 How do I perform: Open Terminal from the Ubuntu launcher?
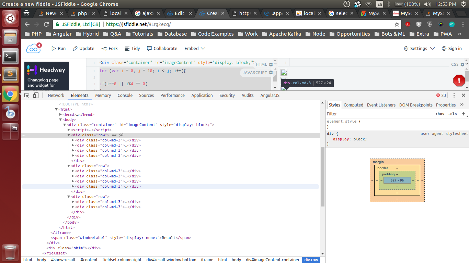[10, 56]
